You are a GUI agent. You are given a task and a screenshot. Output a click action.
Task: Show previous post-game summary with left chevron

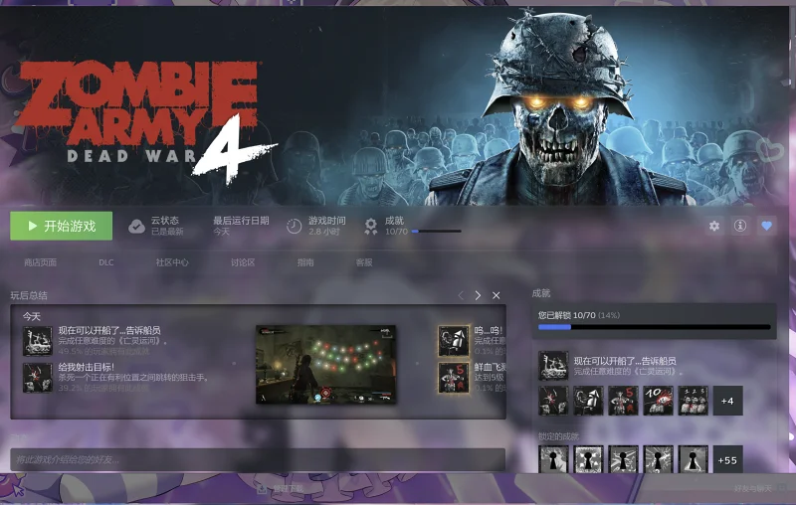461,295
